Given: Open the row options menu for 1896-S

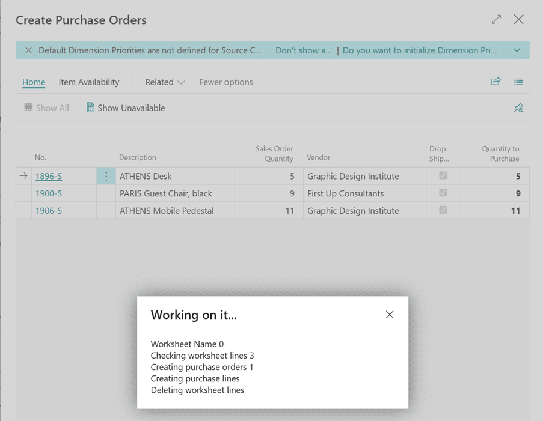Looking at the screenshot, I should pos(106,177).
